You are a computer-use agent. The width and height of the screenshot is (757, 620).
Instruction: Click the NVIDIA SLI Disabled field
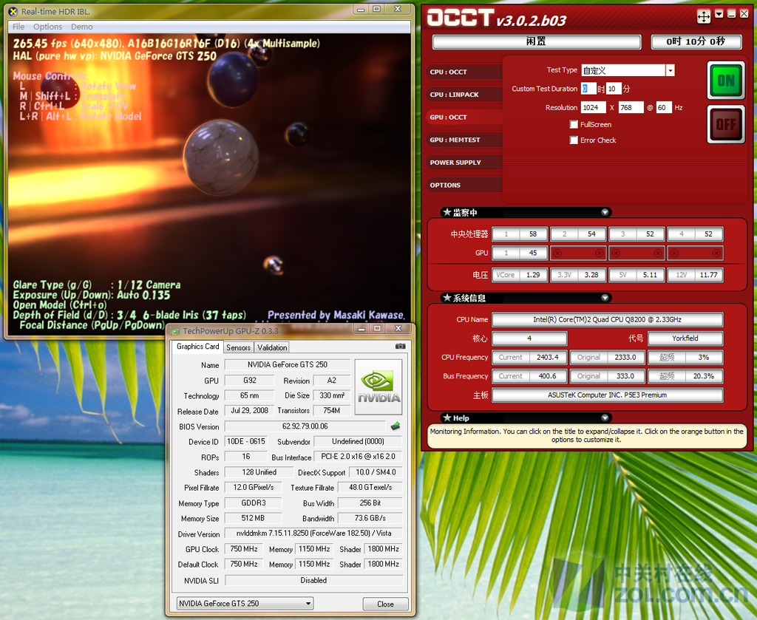(x=313, y=580)
